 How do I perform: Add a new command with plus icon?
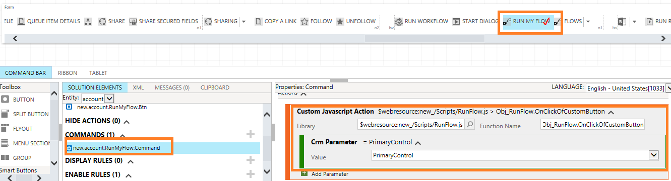(251, 134)
